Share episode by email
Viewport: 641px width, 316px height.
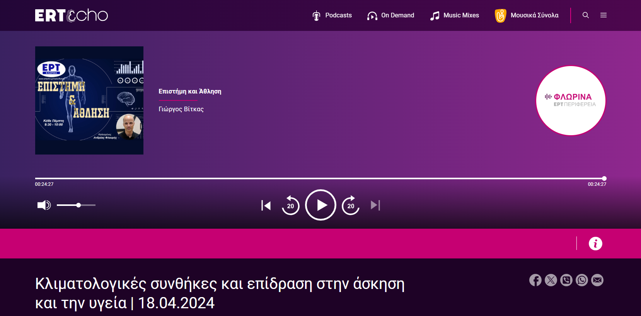597,280
